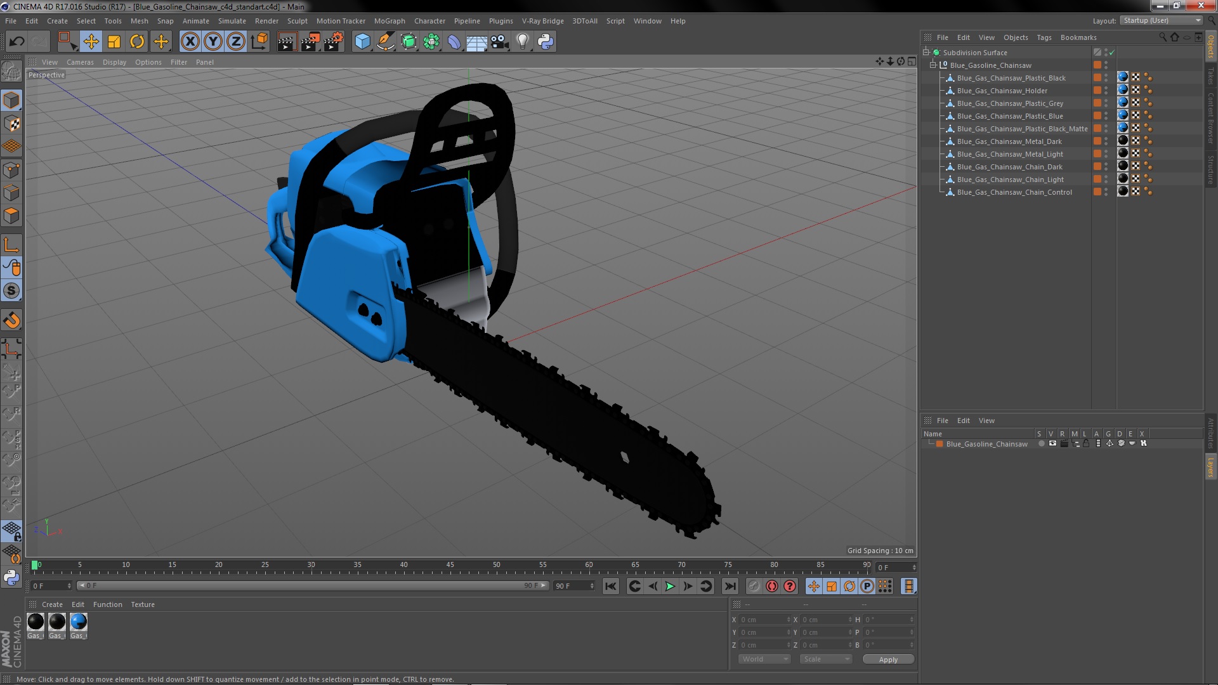Open the Create menu
The image size is (1218, 685).
click(x=57, y=21)
